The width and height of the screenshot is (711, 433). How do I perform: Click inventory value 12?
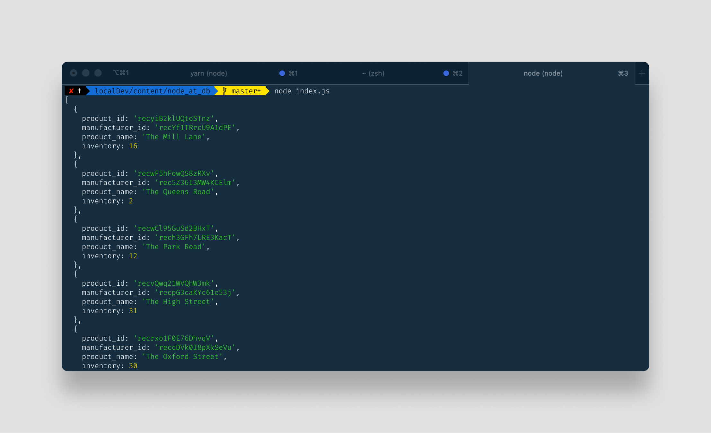133,256
